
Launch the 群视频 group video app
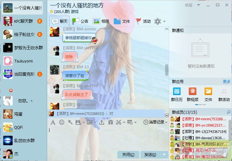(192, 94)
